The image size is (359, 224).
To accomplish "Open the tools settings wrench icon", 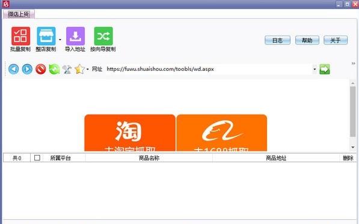I will tap(67, 69).
